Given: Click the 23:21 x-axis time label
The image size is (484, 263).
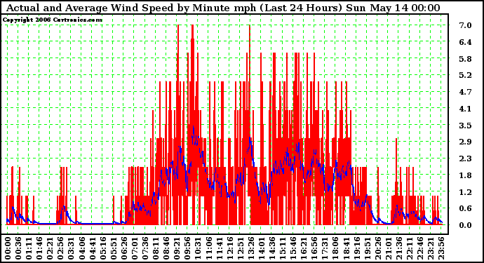Looking at the screenshot, I should click(x=430, y=248).
